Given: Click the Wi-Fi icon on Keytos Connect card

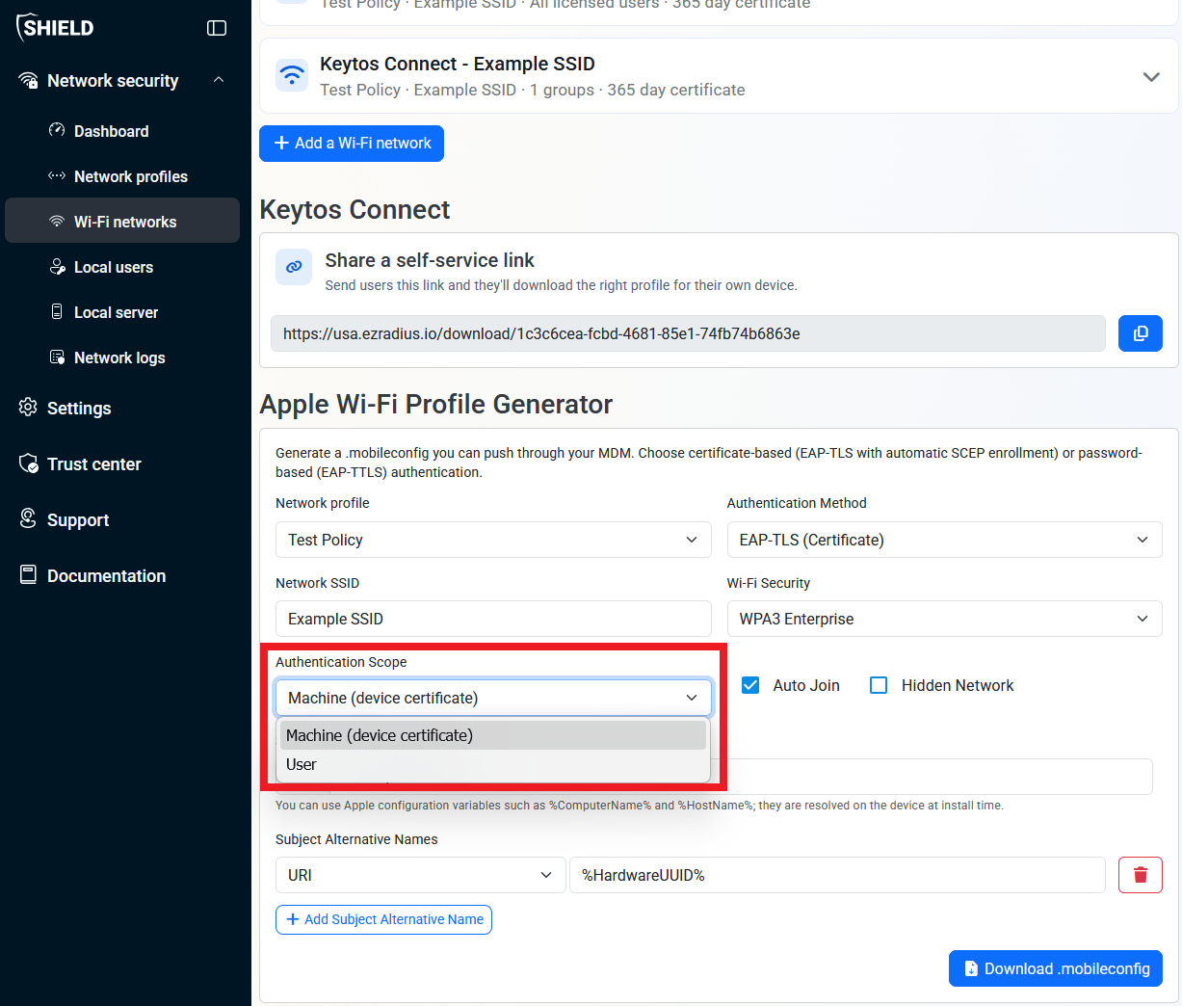Looking at the screenshot, I should [292, 75].
